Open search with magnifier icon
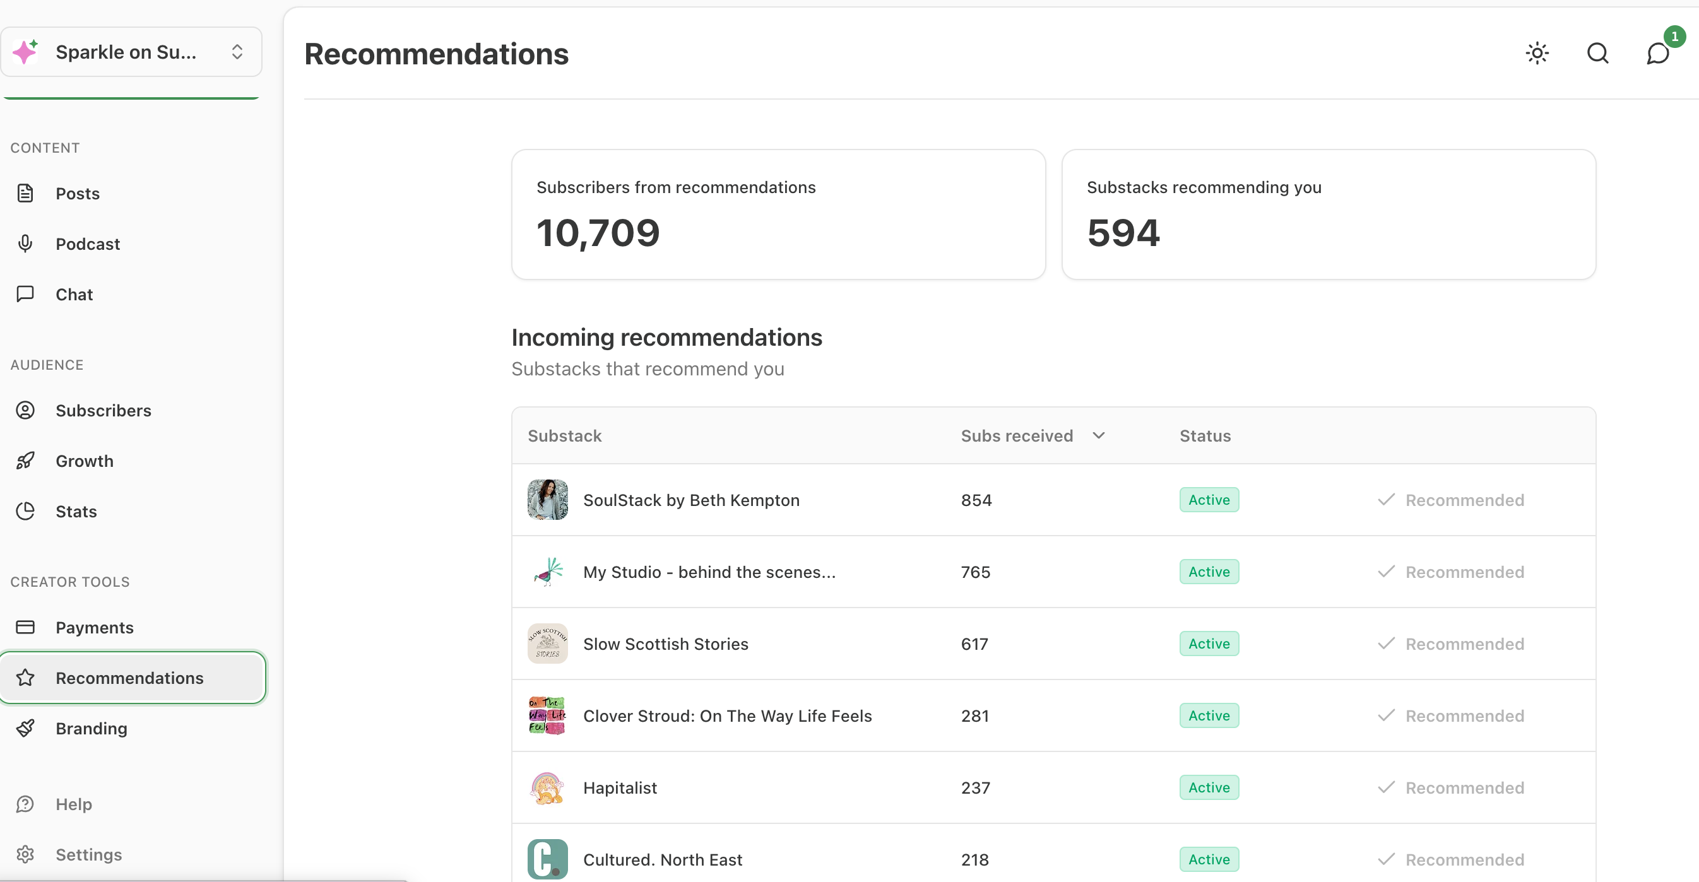Screen dimensions: 1699x882 click(x=1597, y=53)
